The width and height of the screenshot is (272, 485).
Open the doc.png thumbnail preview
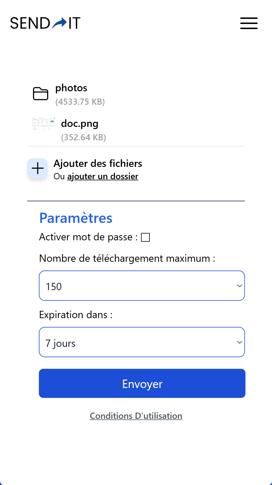44,124
